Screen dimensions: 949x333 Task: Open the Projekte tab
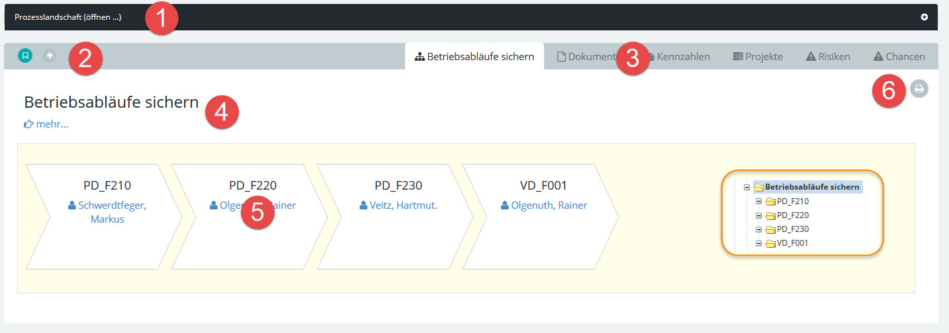point(758,57)
